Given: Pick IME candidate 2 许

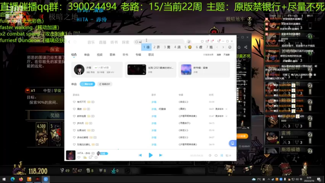Looking at the screenshot, I should coord(157,47).
